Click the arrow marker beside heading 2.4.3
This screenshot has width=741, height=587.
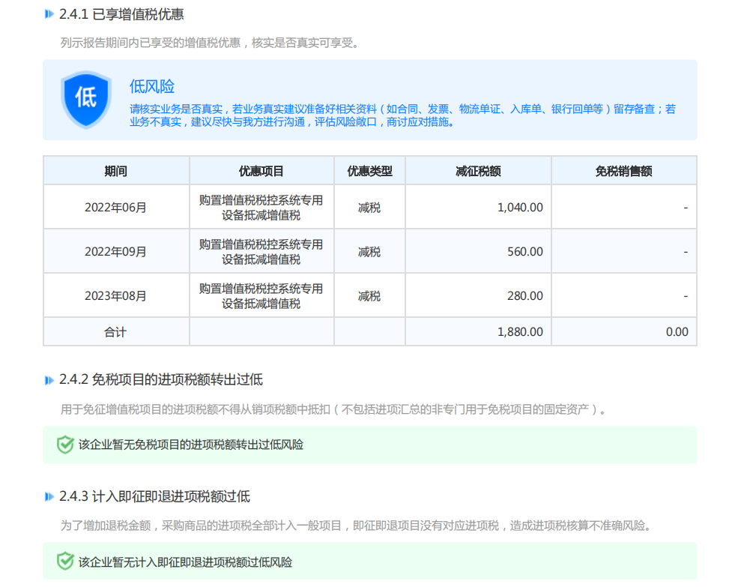[49, 497]
